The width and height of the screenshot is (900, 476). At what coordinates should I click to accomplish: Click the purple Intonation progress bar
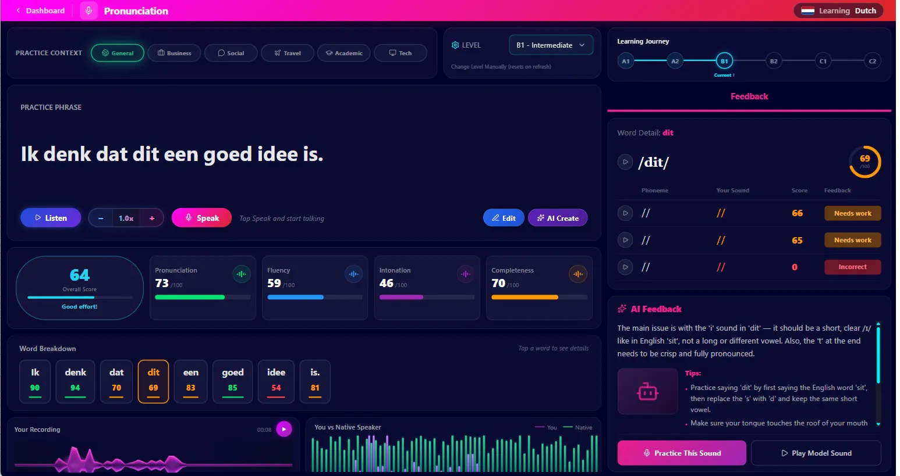427,297
